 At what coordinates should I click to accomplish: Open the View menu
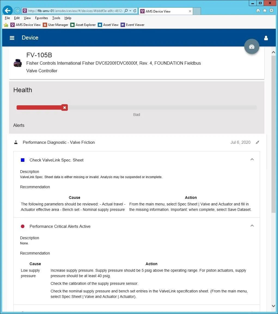pos(27,18)
